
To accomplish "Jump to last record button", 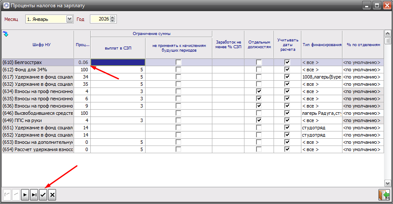I will (34, 195).
